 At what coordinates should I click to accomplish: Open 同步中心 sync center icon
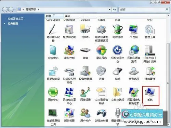pyautogui.click(x=53, y=92)
